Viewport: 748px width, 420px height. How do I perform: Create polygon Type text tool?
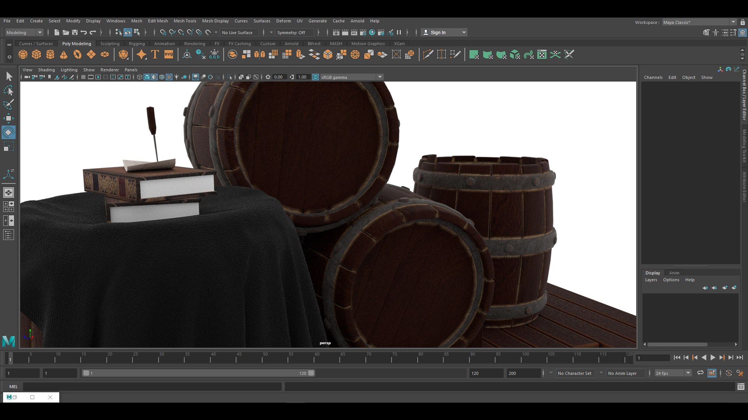(x=155, y=54)
